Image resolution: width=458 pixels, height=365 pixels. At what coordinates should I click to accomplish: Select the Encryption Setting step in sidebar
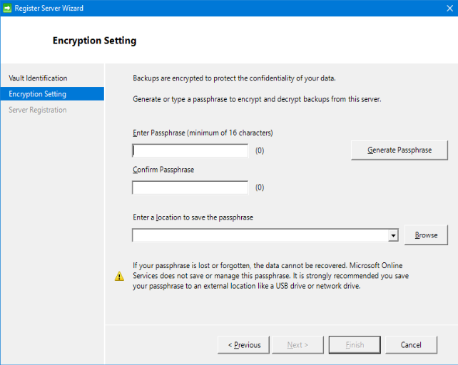[x=37, y=94]
